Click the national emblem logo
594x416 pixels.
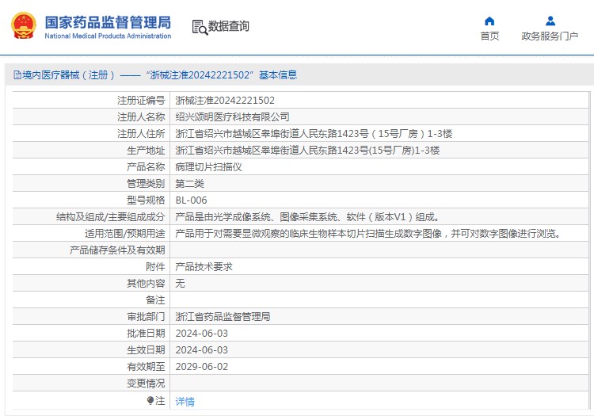pos(23,25)
